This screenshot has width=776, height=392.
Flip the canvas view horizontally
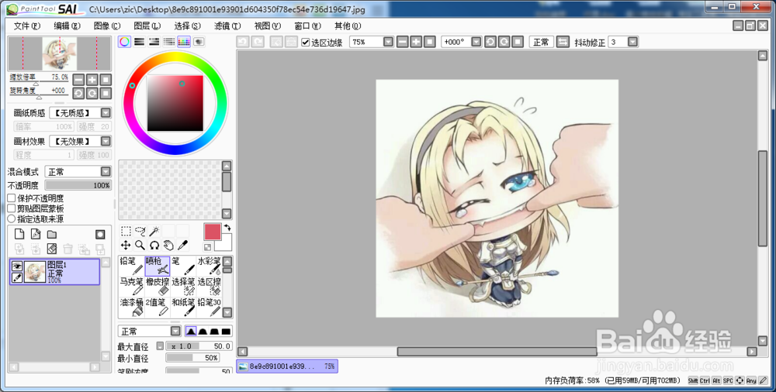point(563,42)
